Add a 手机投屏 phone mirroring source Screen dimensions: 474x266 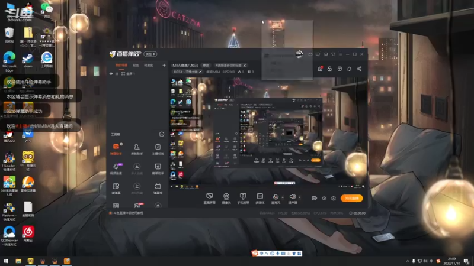pos(243,199)
